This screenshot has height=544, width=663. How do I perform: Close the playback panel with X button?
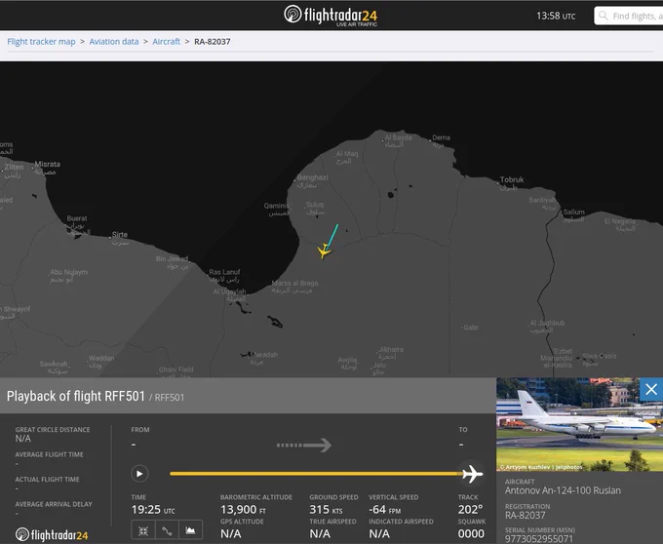click(651, 389)
